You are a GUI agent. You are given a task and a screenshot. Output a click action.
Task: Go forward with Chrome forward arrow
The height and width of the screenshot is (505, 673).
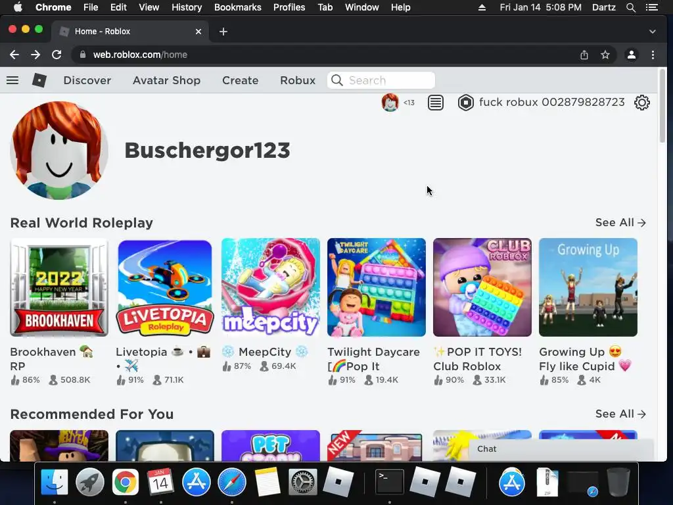(35, 55)
